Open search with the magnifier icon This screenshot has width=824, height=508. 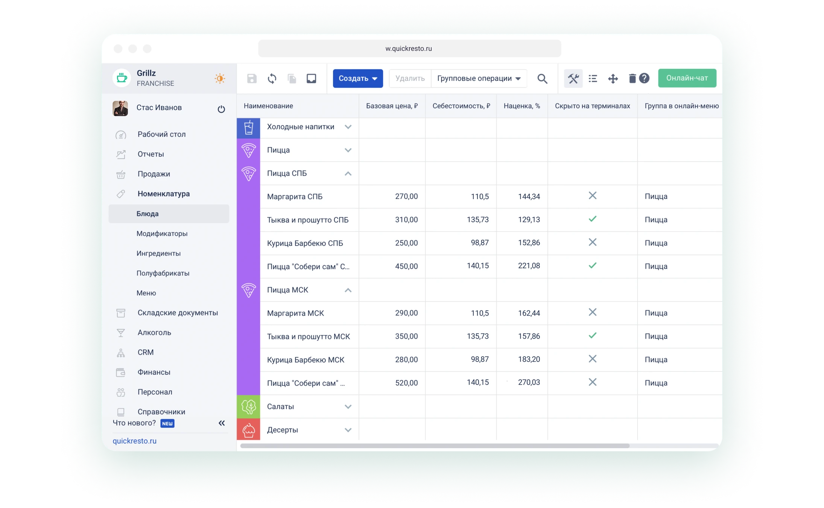pos(542,79)
